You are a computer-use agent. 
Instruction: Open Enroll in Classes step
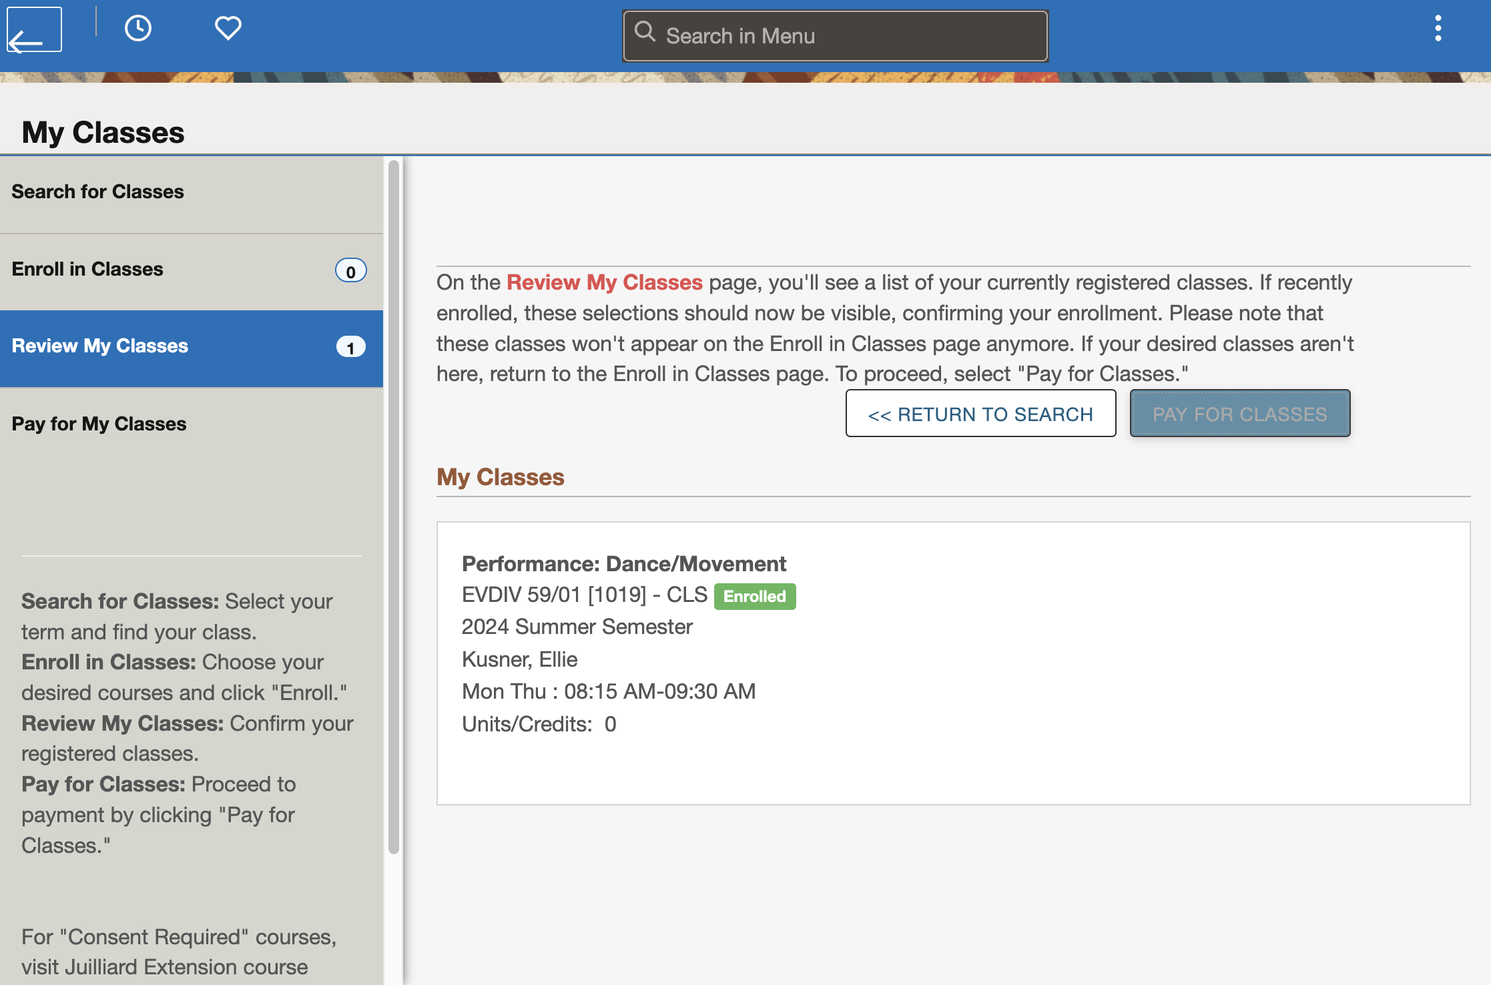tap(192, 272)
